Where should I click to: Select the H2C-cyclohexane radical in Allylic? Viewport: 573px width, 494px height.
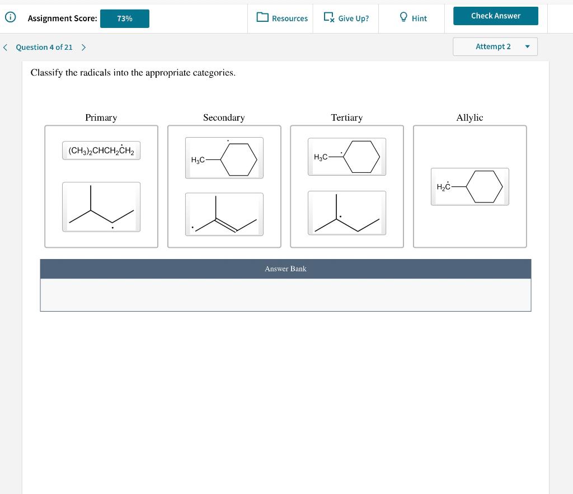(469, 186)
